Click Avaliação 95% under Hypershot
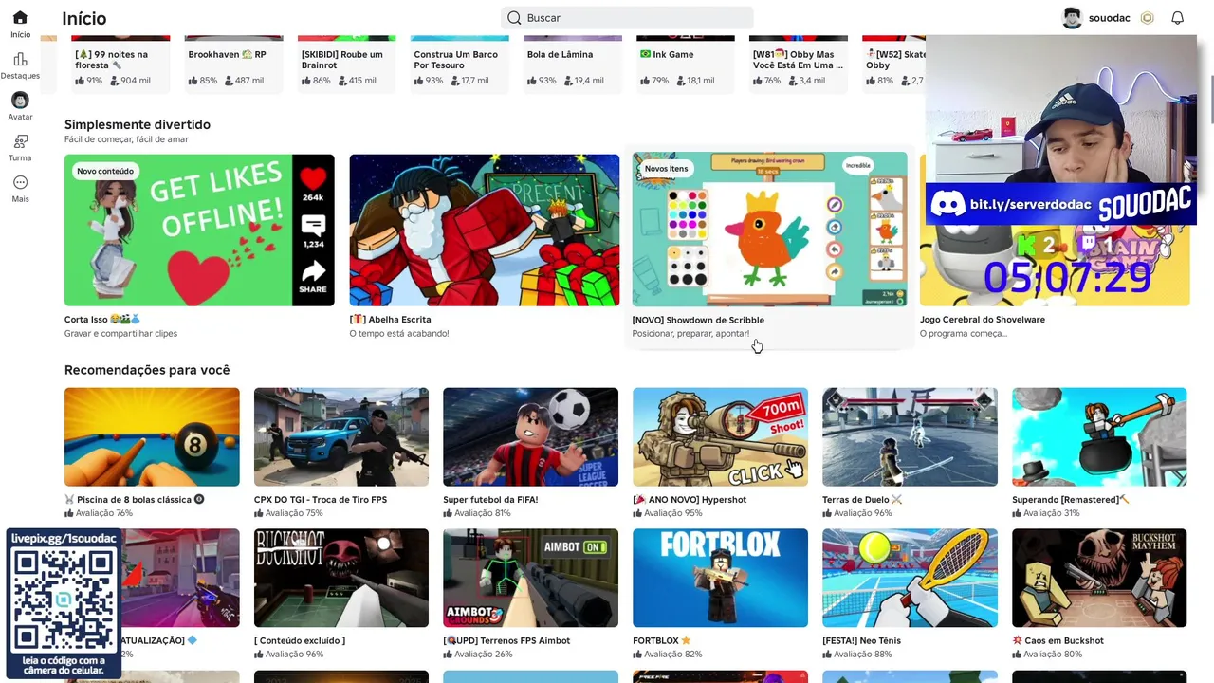Screen dimensions: 1214x683 pos(668,513)
